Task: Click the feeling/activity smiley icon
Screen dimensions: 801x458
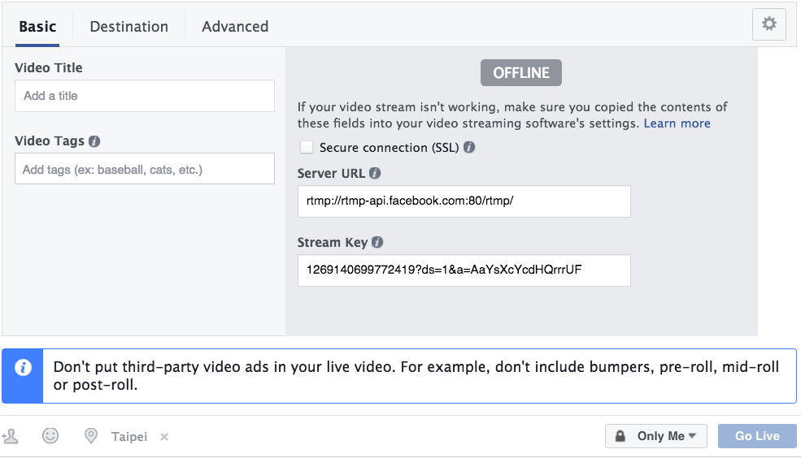Action: pyautogui.click(x=50, y=436)
